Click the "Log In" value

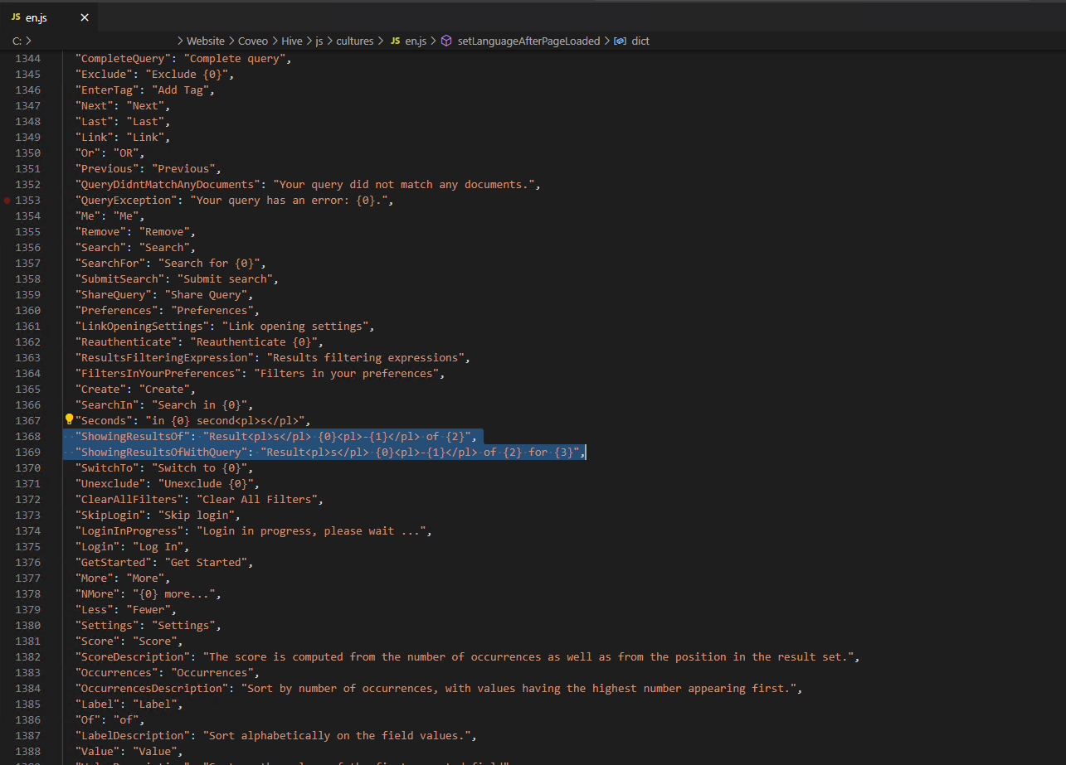(x=158, y=547)
